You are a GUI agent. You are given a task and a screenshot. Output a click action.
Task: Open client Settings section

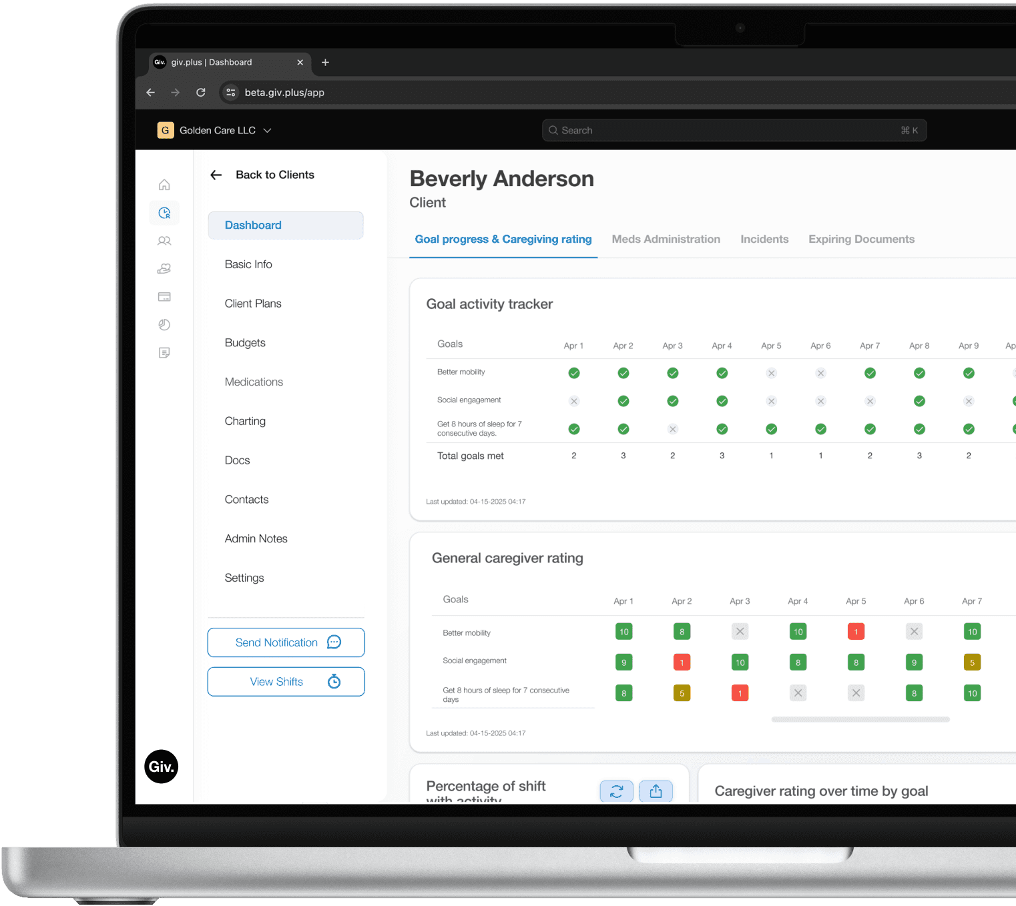point(244,578)
